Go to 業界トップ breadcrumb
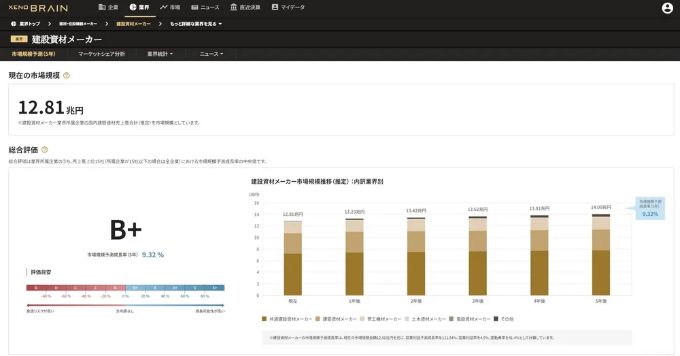The image size is (680, 356). pyautogui.click(x=26, y=24)
